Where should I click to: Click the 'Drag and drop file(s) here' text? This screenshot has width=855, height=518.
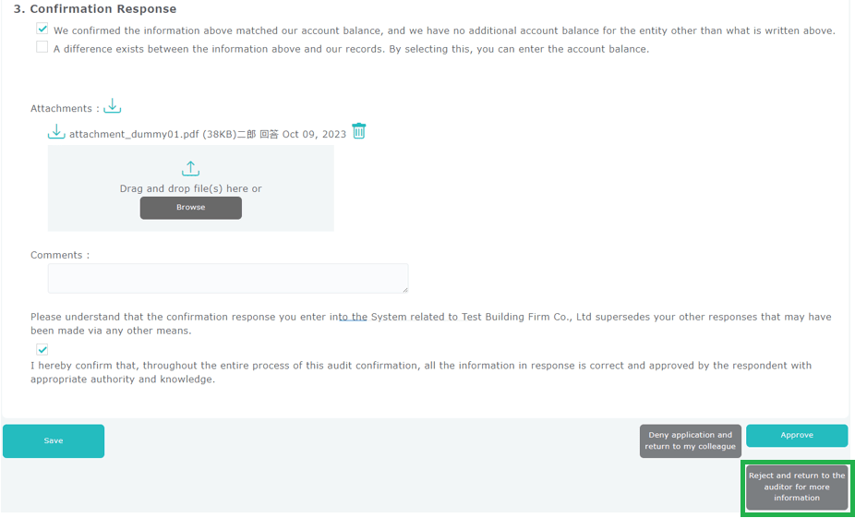point(190,188)
